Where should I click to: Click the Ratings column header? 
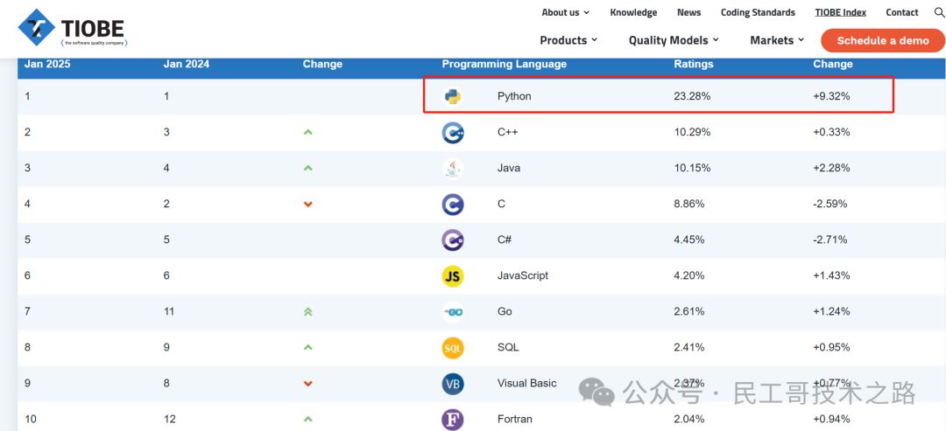(x=693, y=64)
